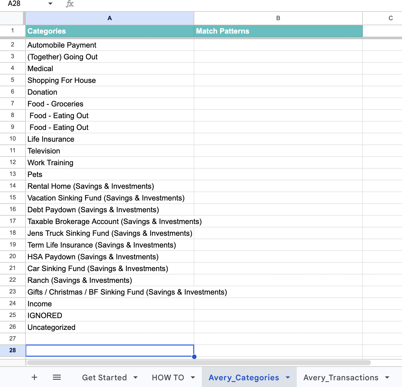
Task: Select the Term Life Insurance cell
Action: point(110,245)
